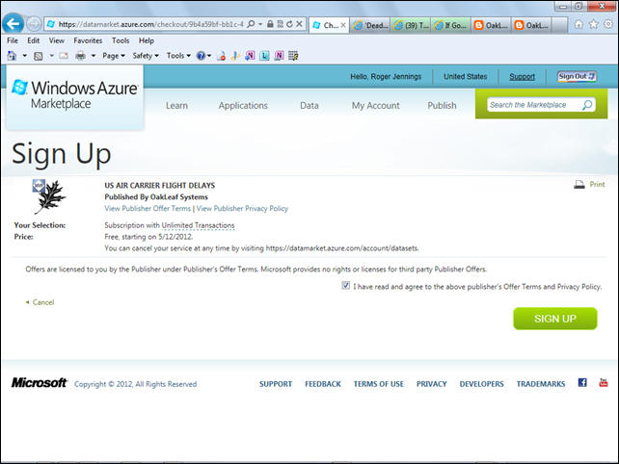Open the Safety dropdown menu
Viewport: 619px width, 464px height.
146,56
